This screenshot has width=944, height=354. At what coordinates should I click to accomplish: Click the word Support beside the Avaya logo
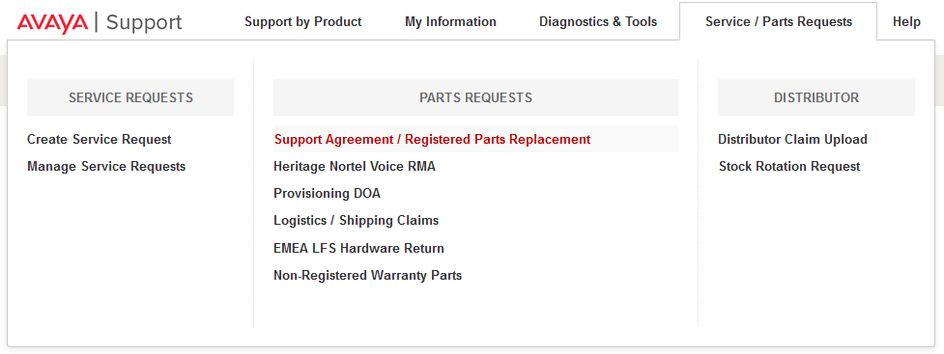pos(144,23)
